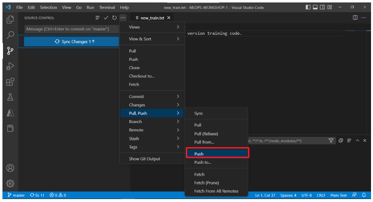Toggle the panel layout icon
Screen dimensions: 373x202
(x=315, y=7)
